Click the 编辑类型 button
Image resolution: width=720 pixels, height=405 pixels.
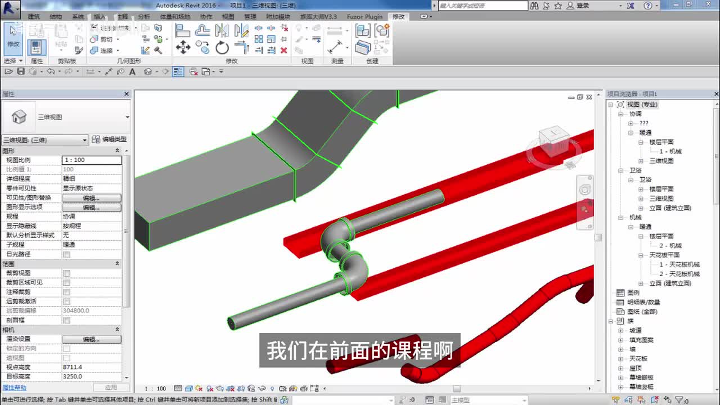click(110, 139)
